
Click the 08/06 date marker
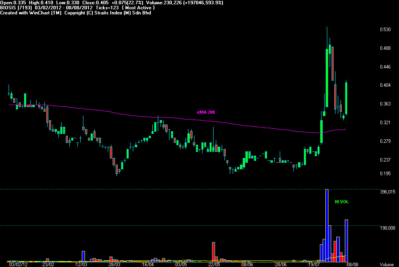[x=247, y=264]
